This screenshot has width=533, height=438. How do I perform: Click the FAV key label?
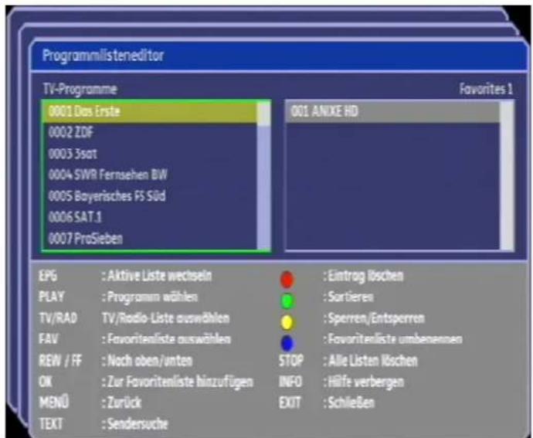(48, 339)
